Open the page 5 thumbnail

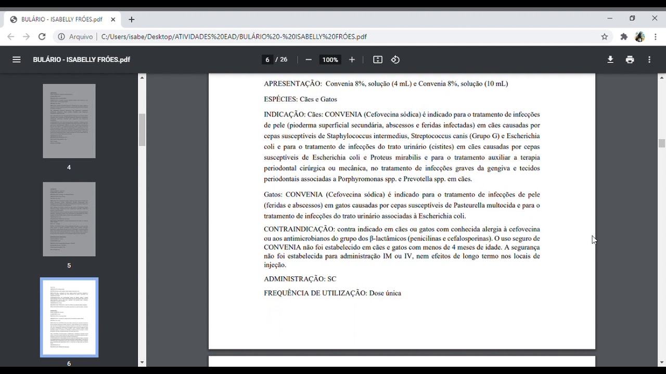69,219
